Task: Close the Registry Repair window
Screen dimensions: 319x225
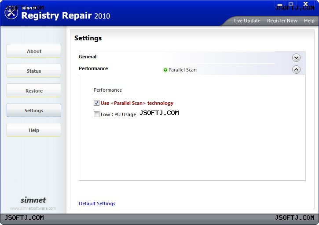Action: (x=305, y=4)
